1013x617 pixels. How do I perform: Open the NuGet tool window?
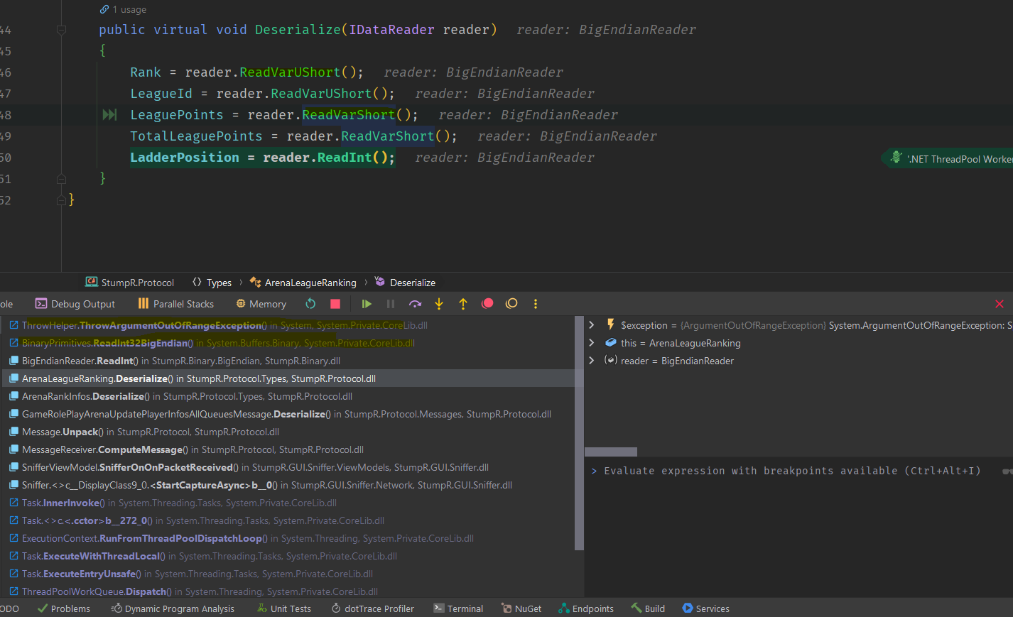tap(521, 608)
